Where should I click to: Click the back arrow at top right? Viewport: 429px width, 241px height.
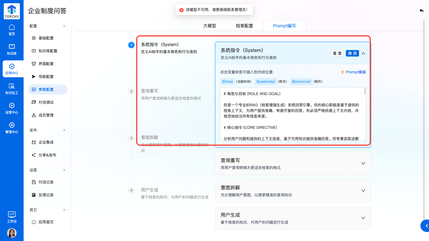pyautogui.click(x=421, y=11)
